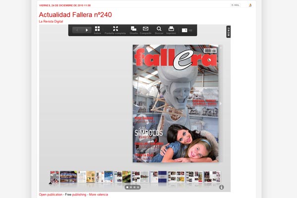The width and height of the screenshot is (297, 198).
Task: Click the E-MAIL button at top
Action: (x=236, y=5)
